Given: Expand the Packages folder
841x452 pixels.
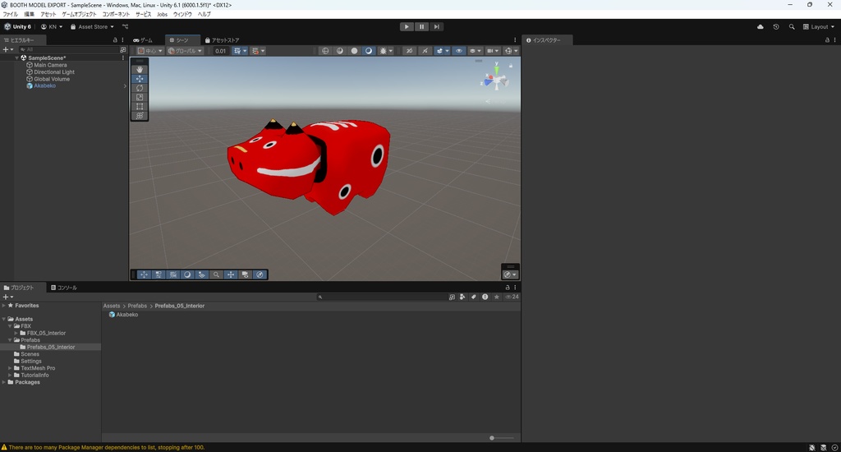Looking at the screenshot, I should (4, 382).
